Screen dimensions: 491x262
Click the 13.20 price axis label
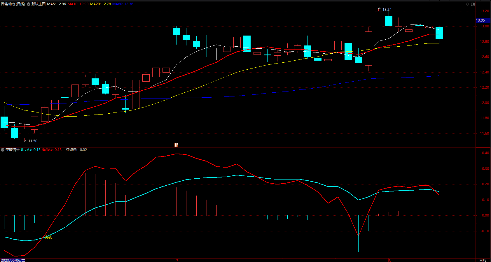pyautogui.click(x=485, y=11)
